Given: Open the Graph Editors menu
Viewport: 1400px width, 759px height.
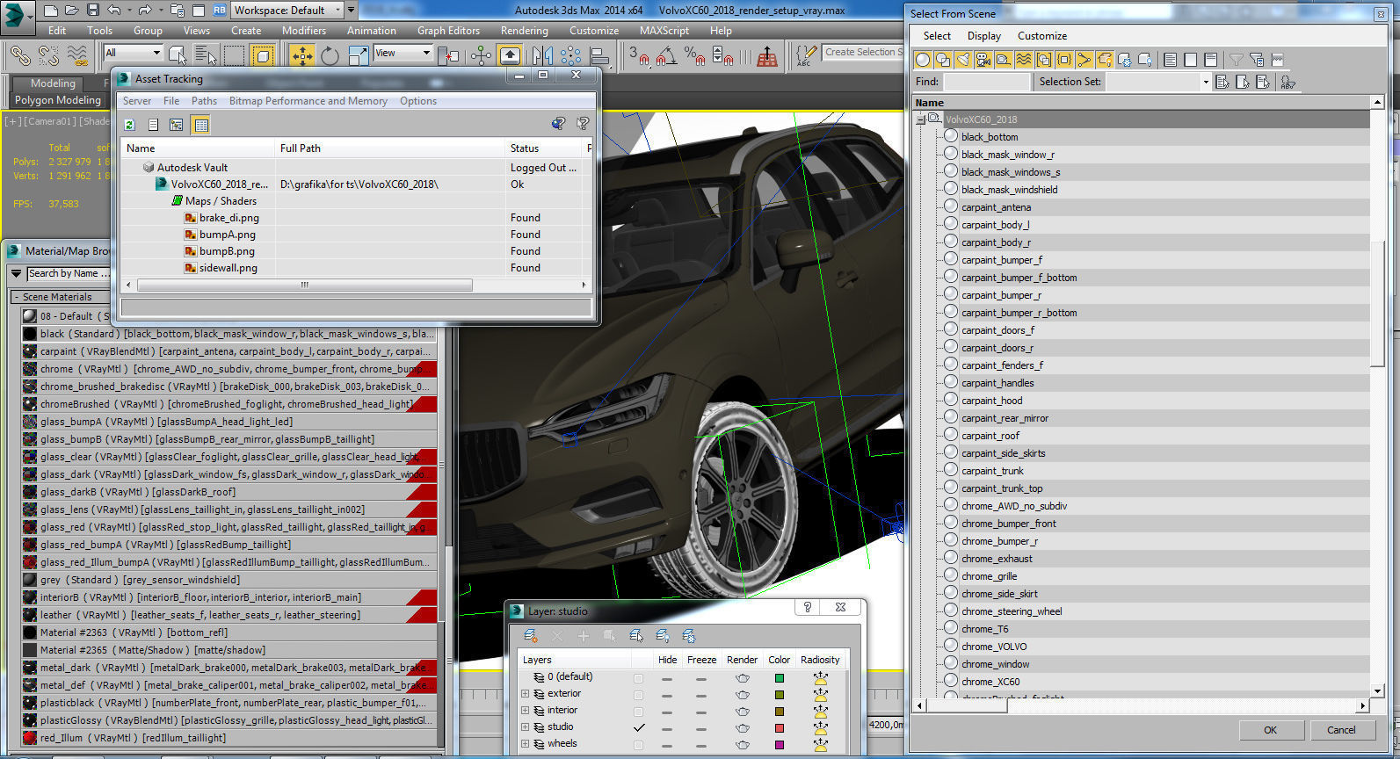Looking at the screenshot, I should (x=448, y=30).
